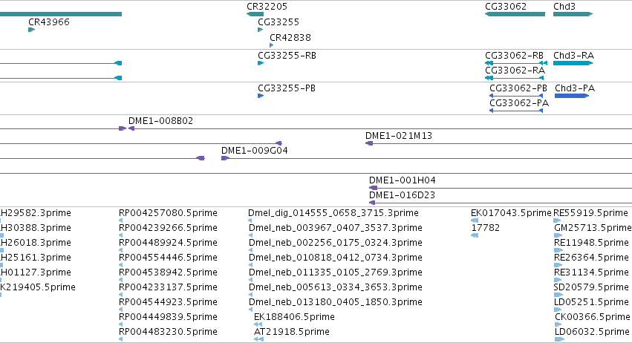Select the RP004233137.5prime feature label
Screen dimensions: 632x343
[x=168, y=287]
